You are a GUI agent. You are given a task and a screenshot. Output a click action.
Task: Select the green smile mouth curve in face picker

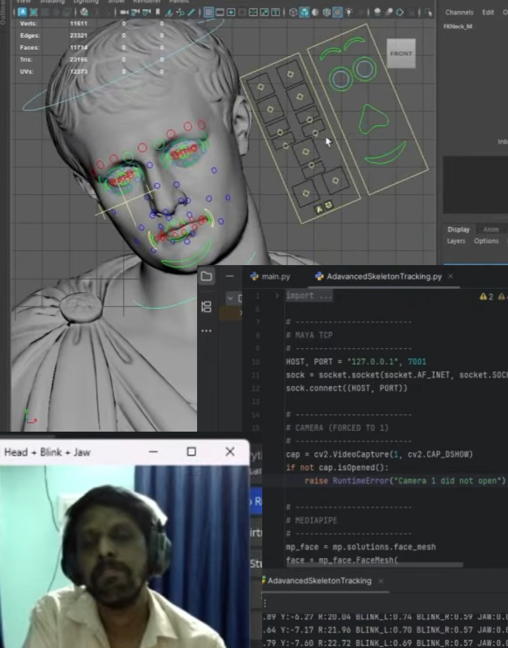pos(386,154)
